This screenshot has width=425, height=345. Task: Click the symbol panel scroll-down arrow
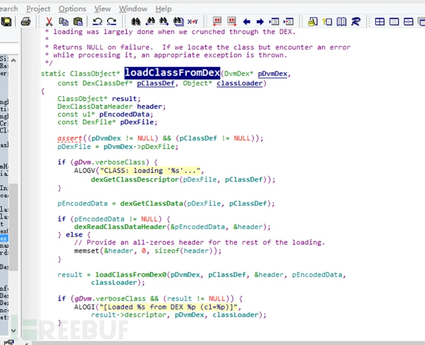pos(14,330)
